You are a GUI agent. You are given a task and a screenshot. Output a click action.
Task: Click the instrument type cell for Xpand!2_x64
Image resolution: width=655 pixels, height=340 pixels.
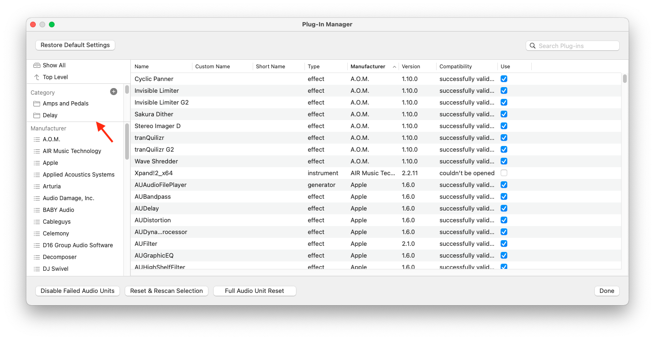[x=323, y=173]
